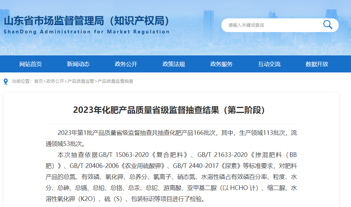351x207 pixels.
Task: Open the 新闻动态 nav item
Action: 78,64
